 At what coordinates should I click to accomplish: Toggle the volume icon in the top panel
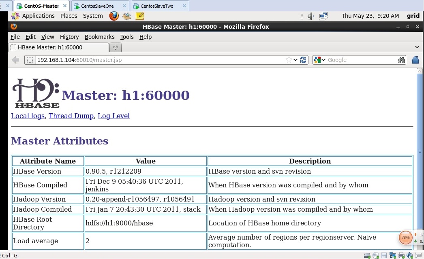[311, 16]
